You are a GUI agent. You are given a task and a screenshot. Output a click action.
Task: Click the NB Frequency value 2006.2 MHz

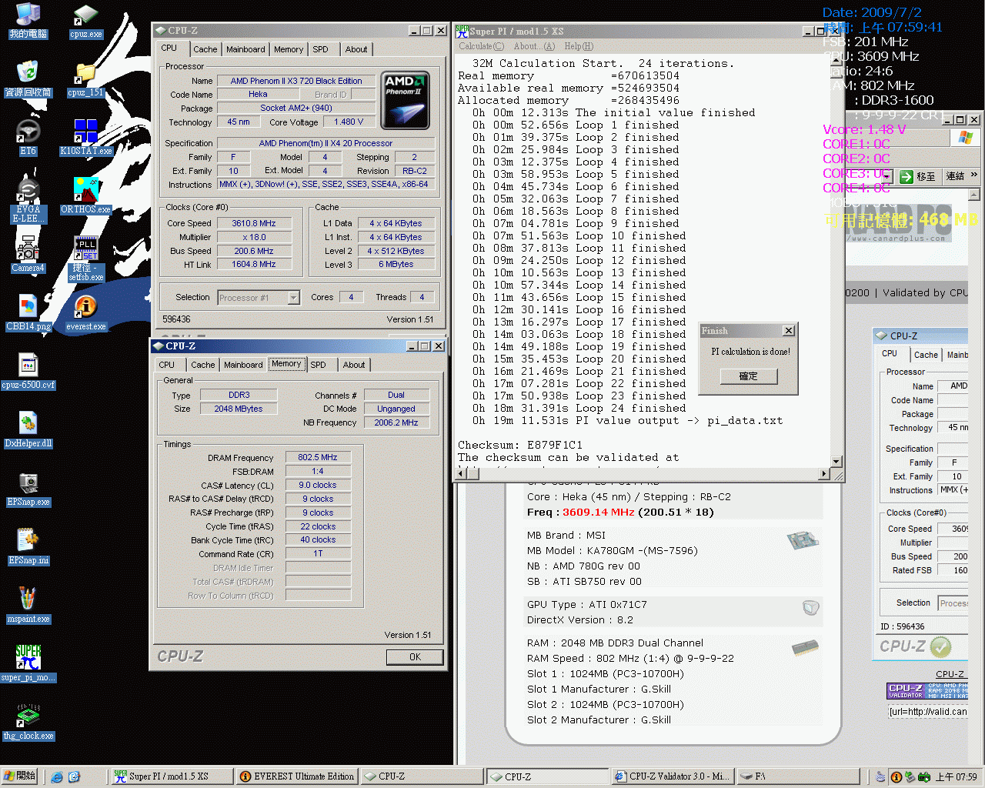[x=396, y=422]
